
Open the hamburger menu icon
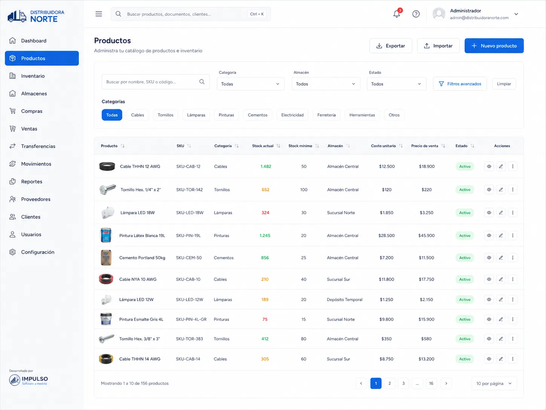99,14
